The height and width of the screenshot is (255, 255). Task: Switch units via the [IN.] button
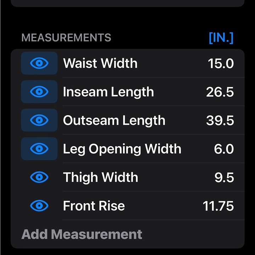coord(221,38)
